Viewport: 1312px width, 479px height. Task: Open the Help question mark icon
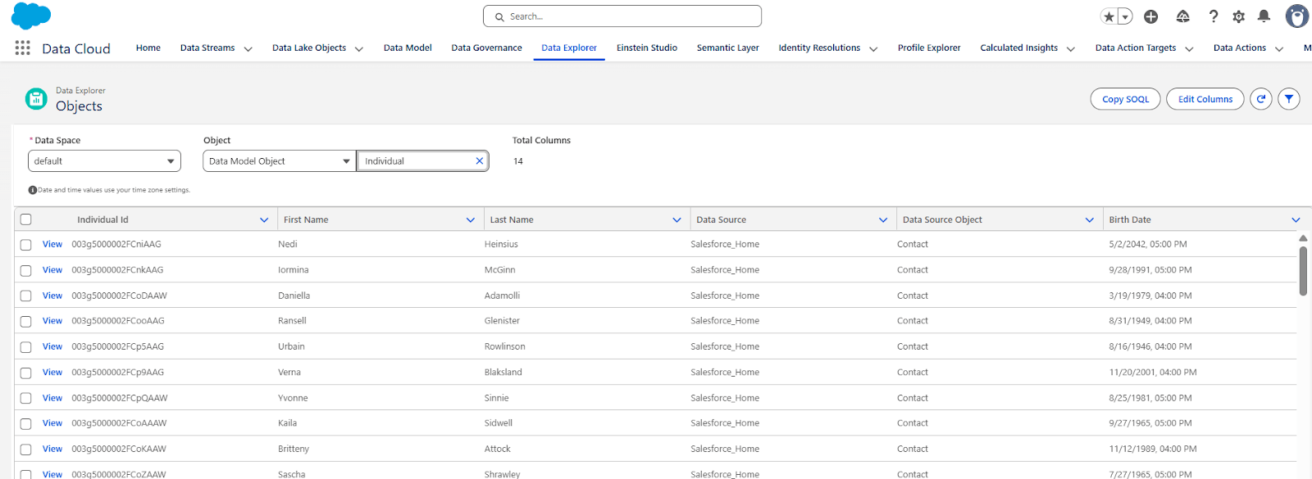point(1214,16)
